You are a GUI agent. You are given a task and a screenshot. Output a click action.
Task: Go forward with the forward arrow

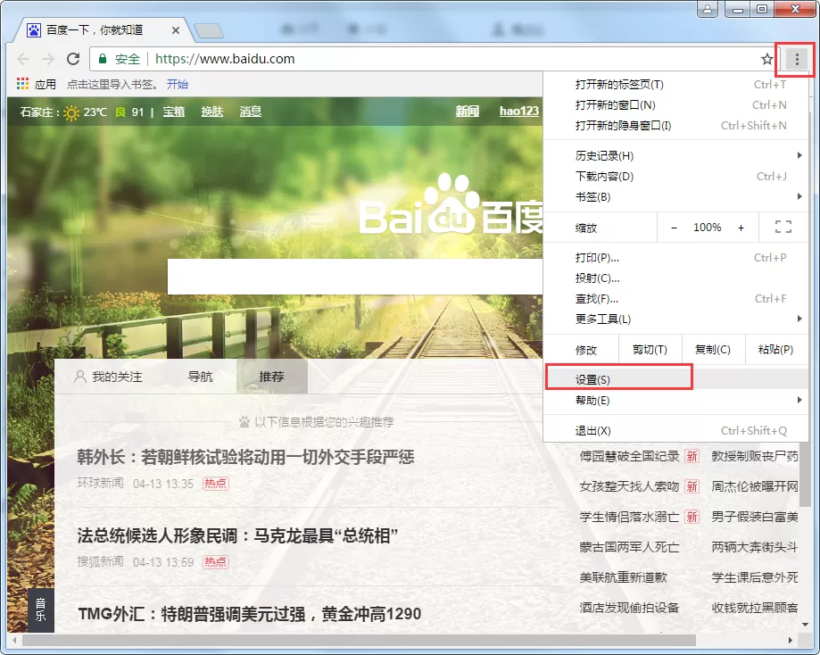click(48, 59)
